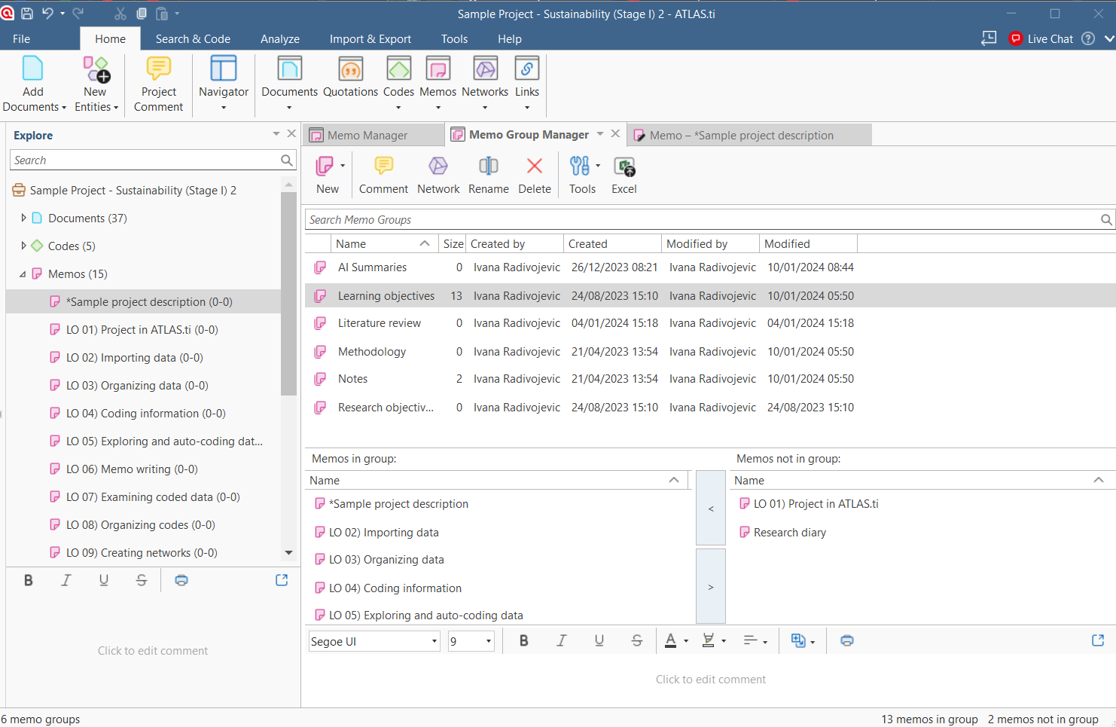1116x727 pixels.
Task: Toggle italic in the group comment editor
Action: [561, 640]
